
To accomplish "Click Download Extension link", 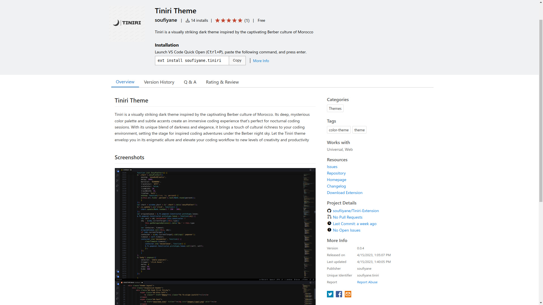I will point(344,193).
